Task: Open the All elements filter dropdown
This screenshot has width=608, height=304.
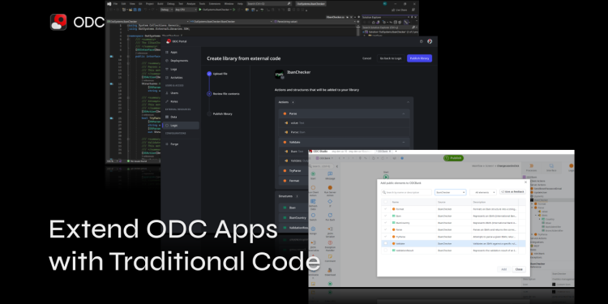Action: click(483, 192)
